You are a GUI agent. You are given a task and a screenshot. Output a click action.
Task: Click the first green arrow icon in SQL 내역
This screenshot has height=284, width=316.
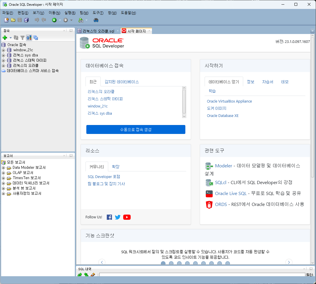[x=80, y=274]
